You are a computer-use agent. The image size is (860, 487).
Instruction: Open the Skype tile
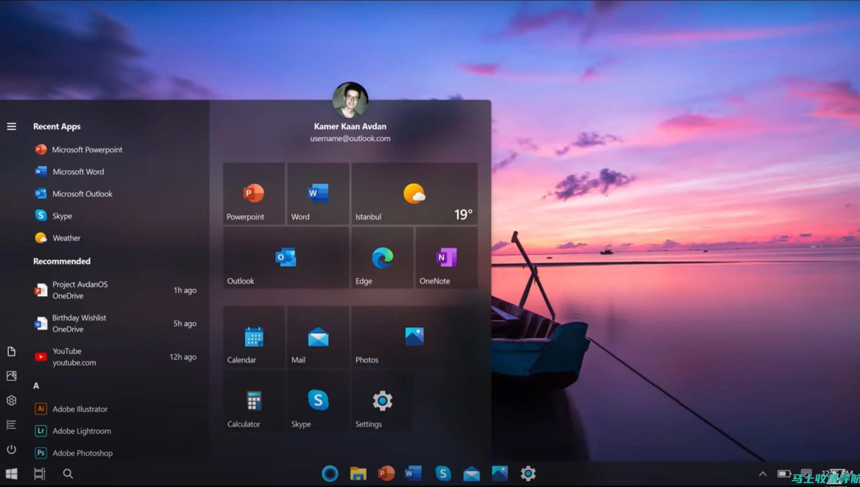click(x=318, y=401)
